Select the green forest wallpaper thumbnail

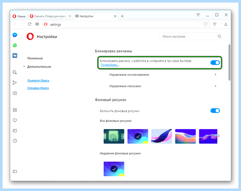(114, 136)
